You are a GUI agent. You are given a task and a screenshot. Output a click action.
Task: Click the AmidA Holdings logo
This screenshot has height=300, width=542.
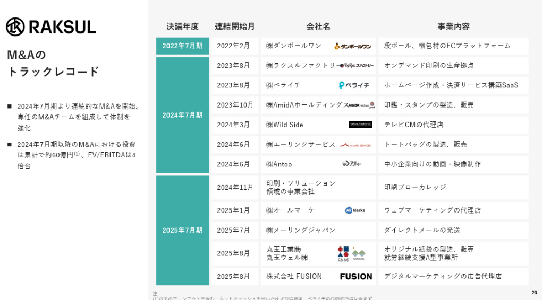[x=361, y=105]
